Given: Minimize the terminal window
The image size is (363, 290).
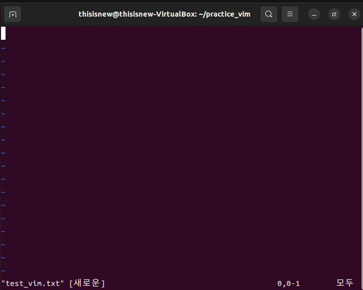Looking at the screenshot, I should [314, 15].
